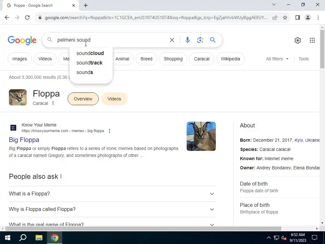The width and height of the screenshot is (325, 244).
Task: Filter results by Breed
Action: (147, 59)
